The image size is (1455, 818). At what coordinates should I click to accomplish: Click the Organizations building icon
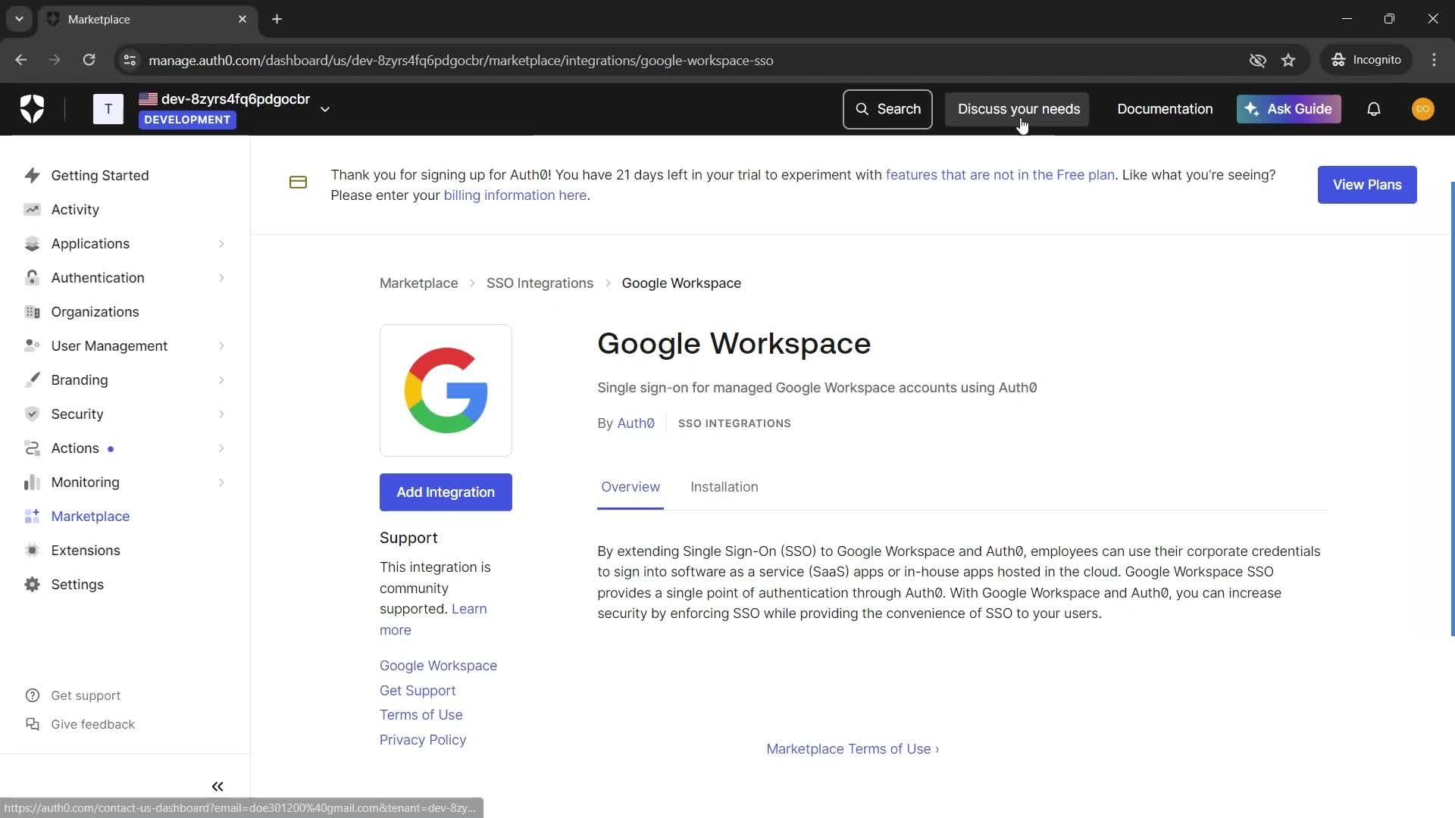32,312
